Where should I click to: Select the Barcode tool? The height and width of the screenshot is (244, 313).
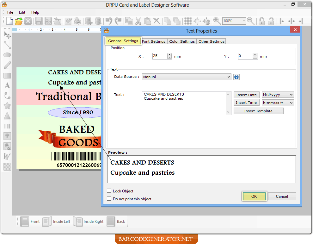tap(7, 126)
